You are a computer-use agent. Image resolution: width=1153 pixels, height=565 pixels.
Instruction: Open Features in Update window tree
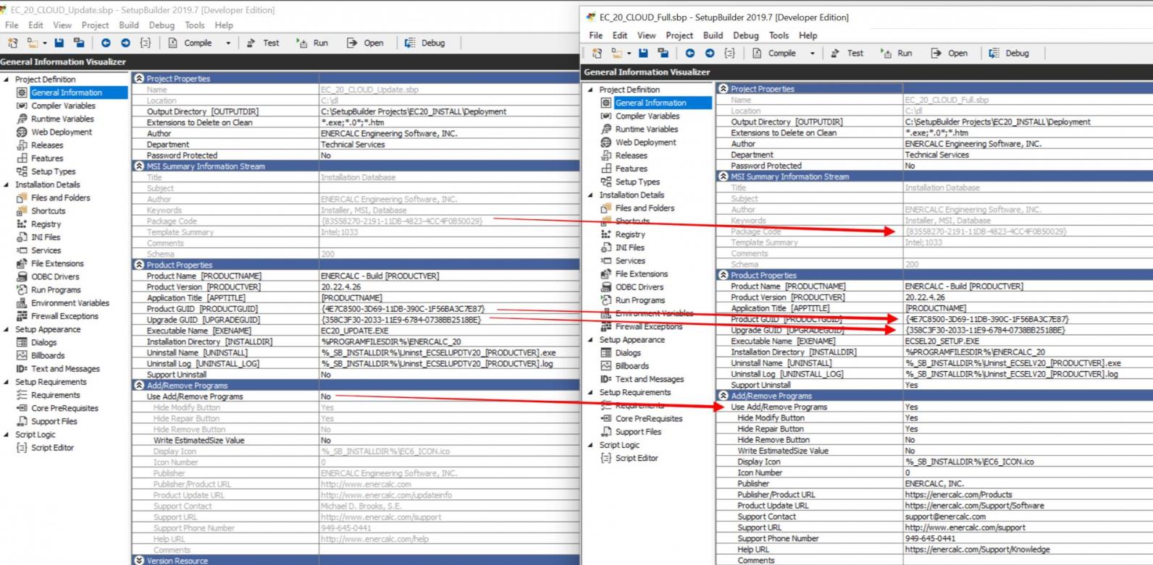[x=47, y=158]
